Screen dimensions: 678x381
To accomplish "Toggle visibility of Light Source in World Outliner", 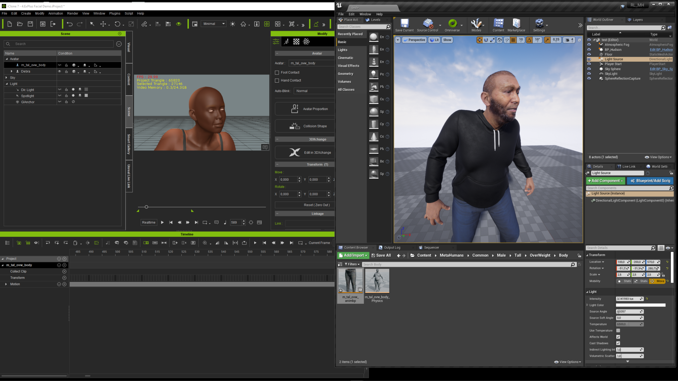I will click(x=589, y=59).
